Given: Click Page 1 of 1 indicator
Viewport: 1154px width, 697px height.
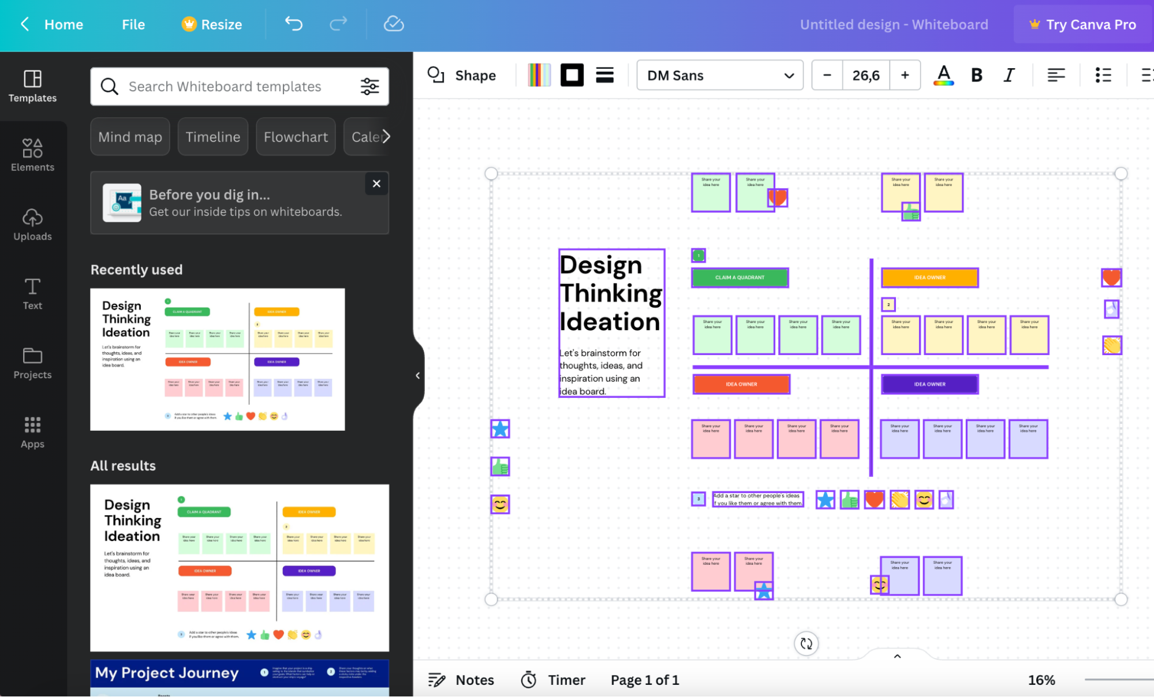Looking at the screenshot, I should click(645, 680).
